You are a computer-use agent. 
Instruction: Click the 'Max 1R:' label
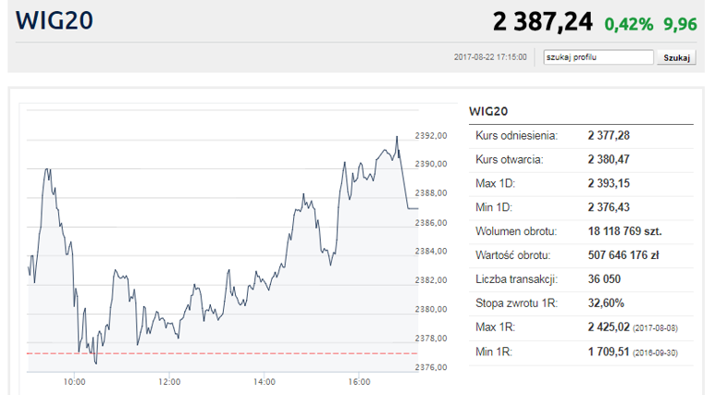point(495,327)
